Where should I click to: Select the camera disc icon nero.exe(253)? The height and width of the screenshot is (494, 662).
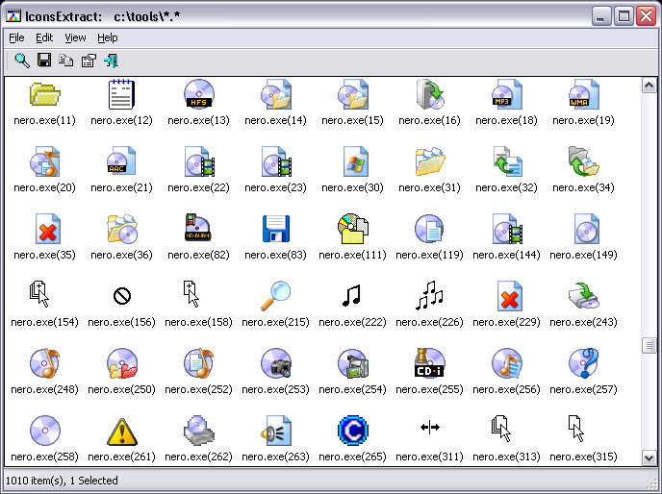[x=276, y=362]
